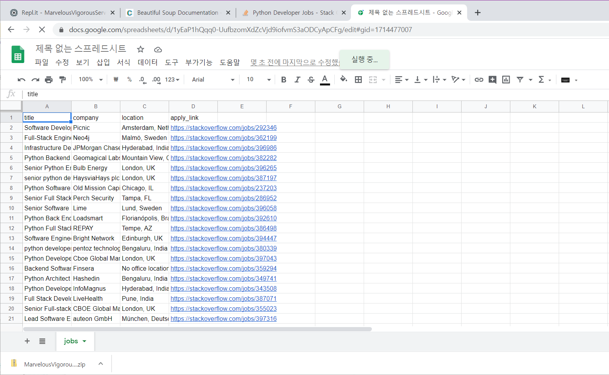This screenshot has height=375, width=609.
Task: Open the jobs sheet tab menu arrow
Action: [84, 341]
